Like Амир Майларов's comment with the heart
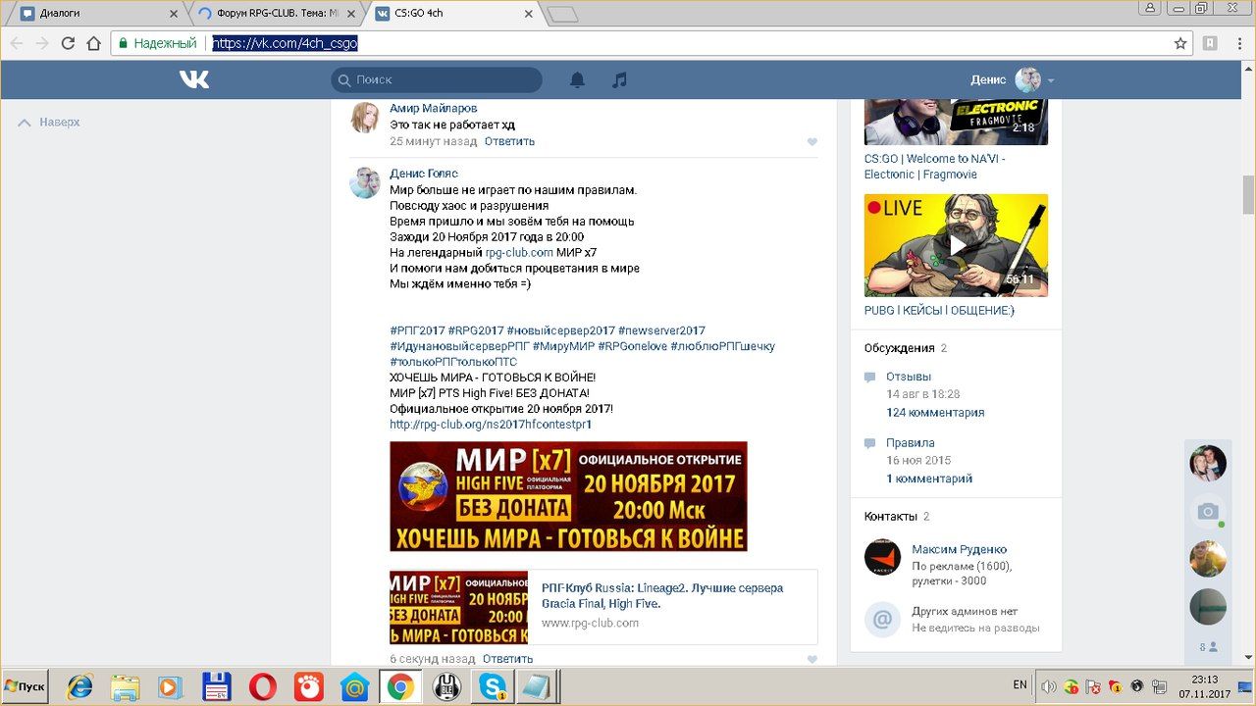This screenshot has height=706, width=1256. (x=812, y=142)
